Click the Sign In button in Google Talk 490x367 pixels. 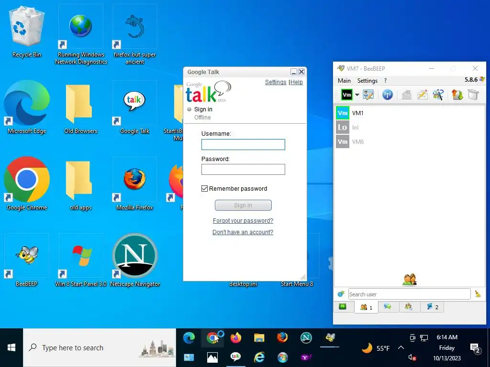243,205
